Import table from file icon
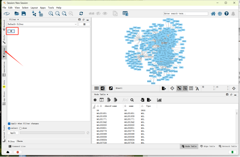 [41, 13]
